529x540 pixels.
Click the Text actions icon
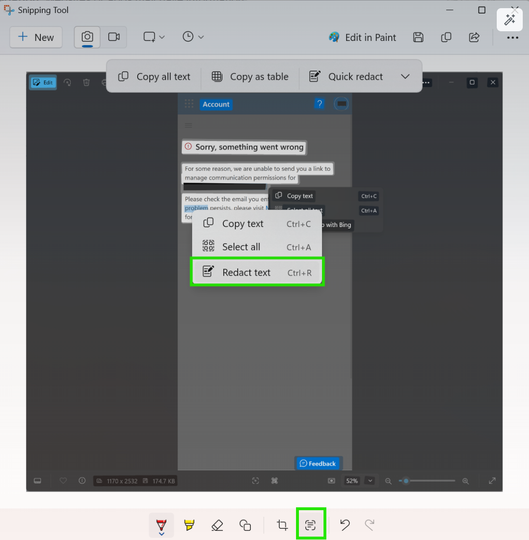pyautogui.click(x=310, y=525)
